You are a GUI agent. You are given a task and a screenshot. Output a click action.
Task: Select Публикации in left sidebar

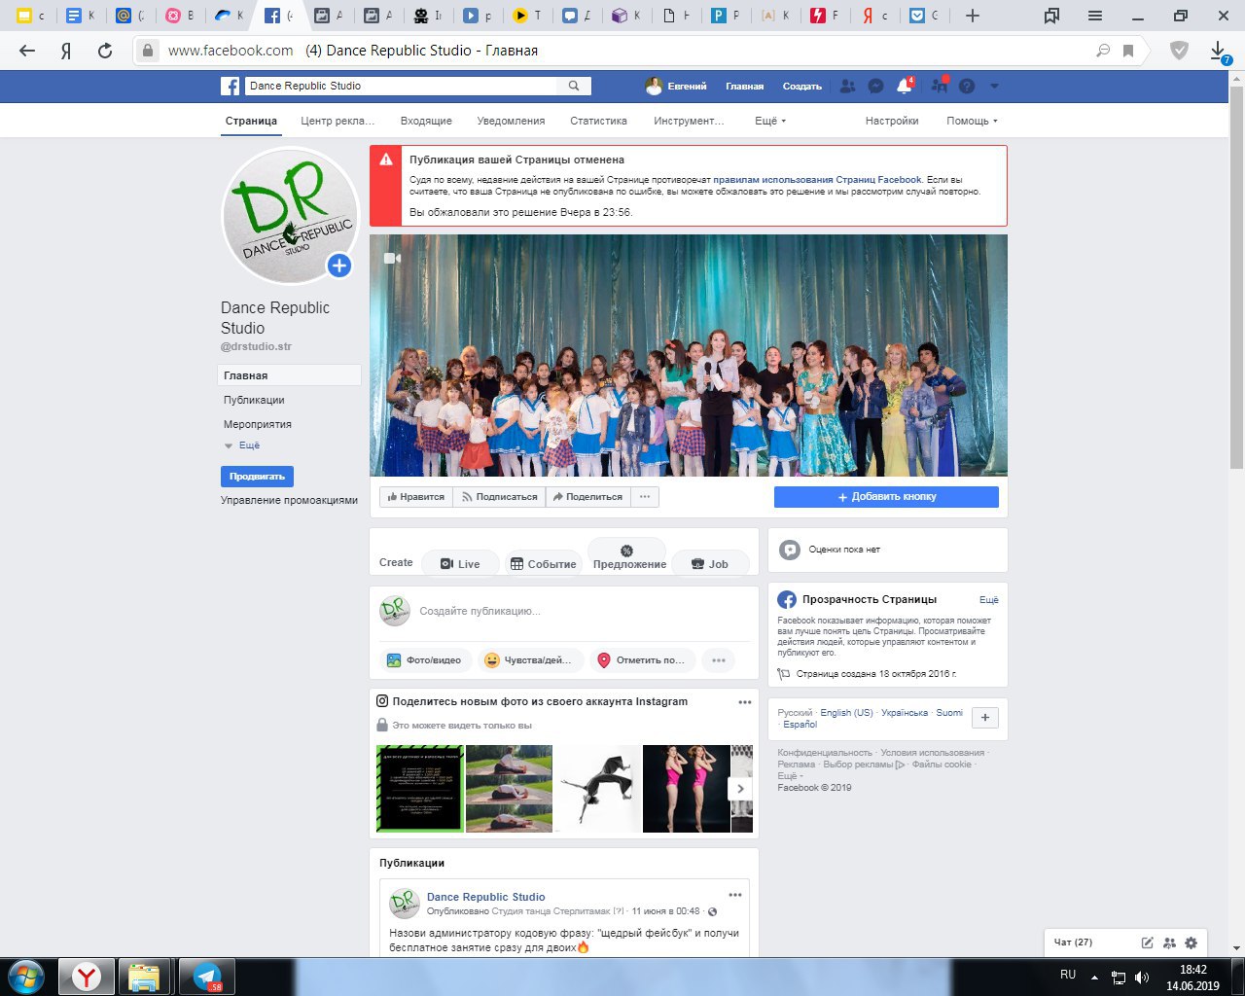(x=254, y=400)
